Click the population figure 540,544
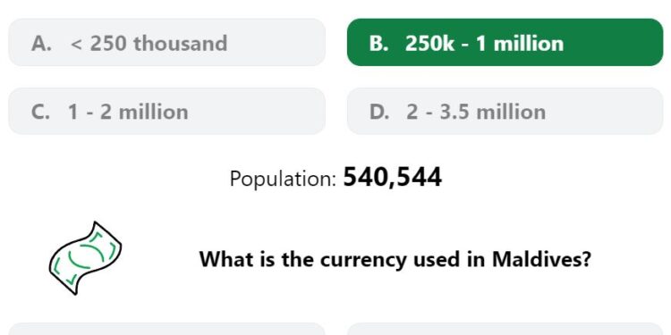Screen dimensions: 671x335 (393, 178)
